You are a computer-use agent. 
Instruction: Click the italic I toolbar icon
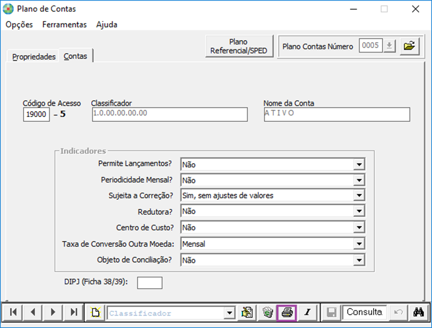tap(308, 312)
